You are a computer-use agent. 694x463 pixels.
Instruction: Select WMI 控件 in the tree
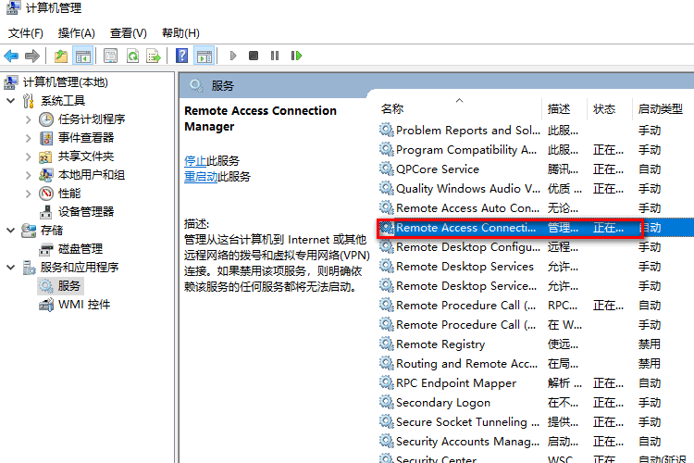(84, 305)
